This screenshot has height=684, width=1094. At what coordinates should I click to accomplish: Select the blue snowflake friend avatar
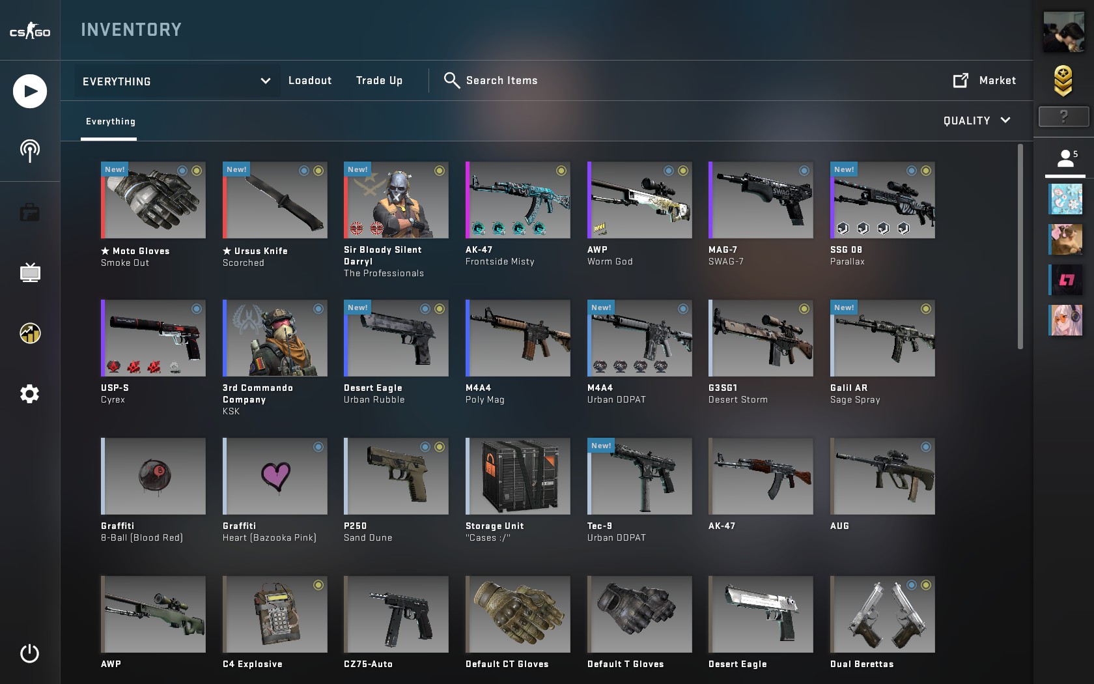(1065, 199)
